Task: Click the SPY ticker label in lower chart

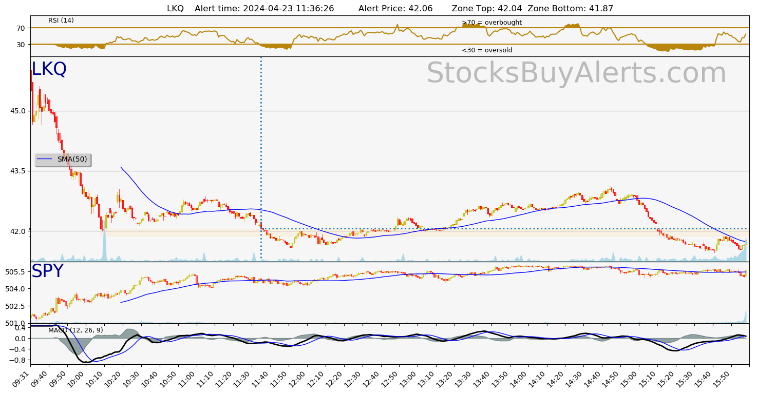Action: pos(48,271)
